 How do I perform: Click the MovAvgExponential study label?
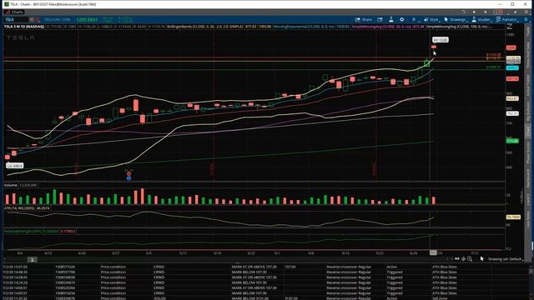304,27
